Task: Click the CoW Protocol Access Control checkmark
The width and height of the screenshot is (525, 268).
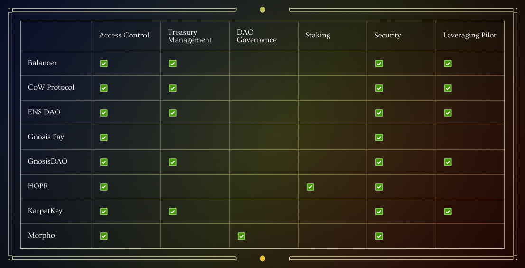Action: tap(104, 88)
